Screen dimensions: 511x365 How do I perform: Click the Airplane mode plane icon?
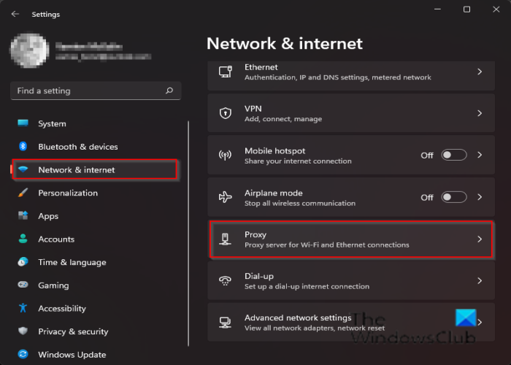click(226, 197)
